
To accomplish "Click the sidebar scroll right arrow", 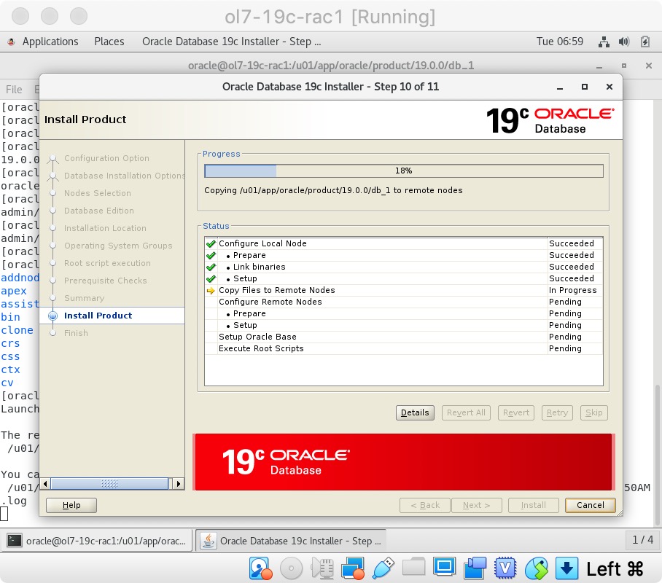I will point(179,484).
